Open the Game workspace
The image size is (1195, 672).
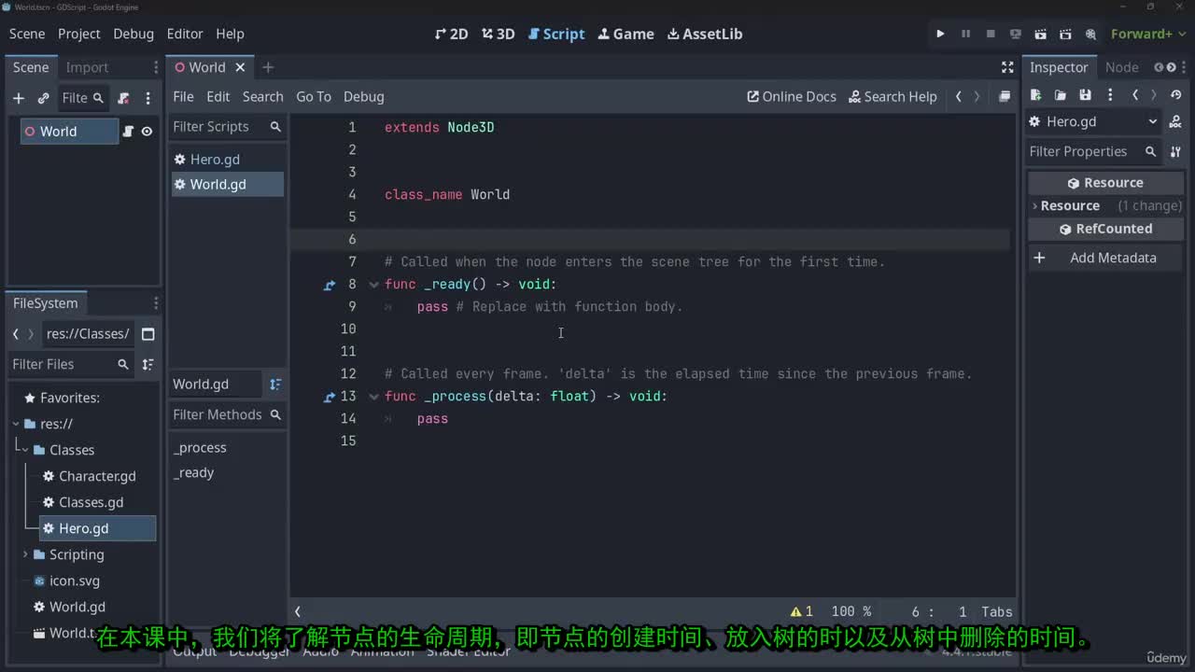(626, 34)
